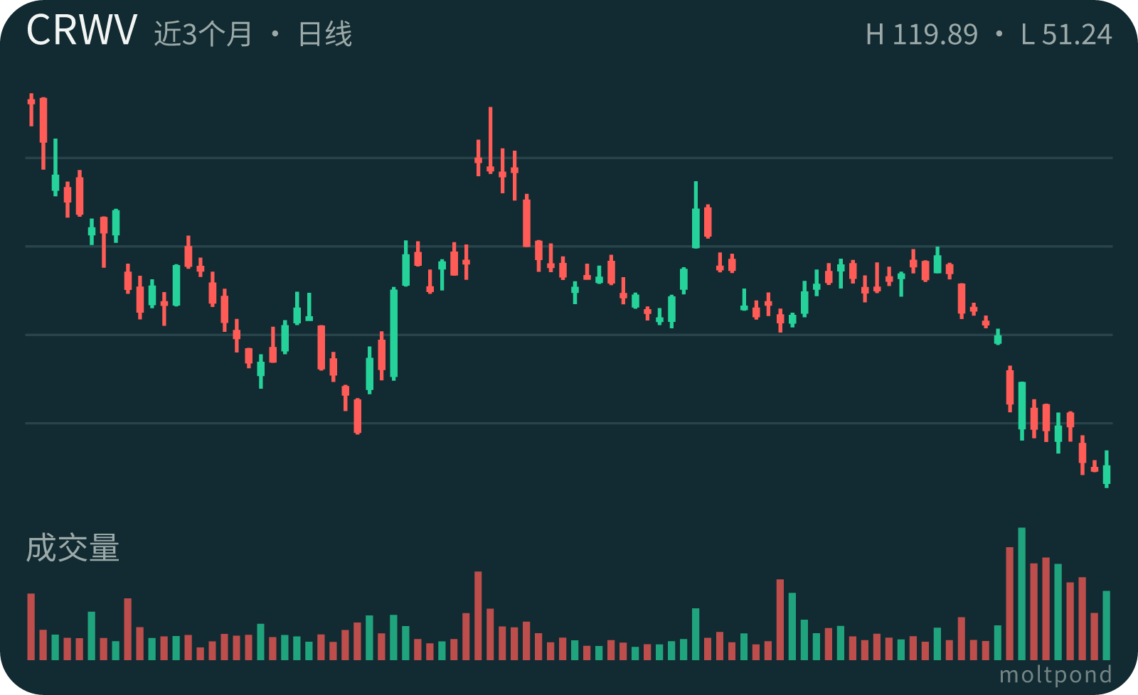Click the 日线 daily interval label
The image size is (1138, 695).
point(325,34)
